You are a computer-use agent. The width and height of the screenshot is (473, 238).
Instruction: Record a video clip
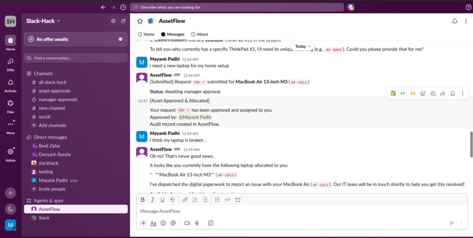187,223
